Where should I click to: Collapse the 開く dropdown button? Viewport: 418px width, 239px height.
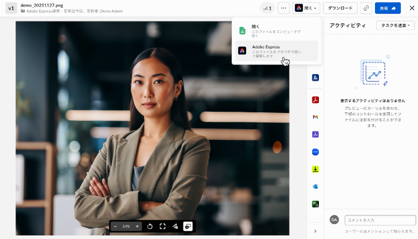pyautogui.click(x=306, y=8)
